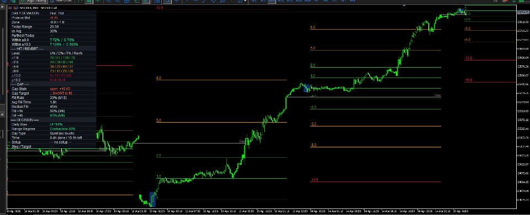Select the M15 timeframe
This screenshot has height=215, width=530.
coord(290,1)
